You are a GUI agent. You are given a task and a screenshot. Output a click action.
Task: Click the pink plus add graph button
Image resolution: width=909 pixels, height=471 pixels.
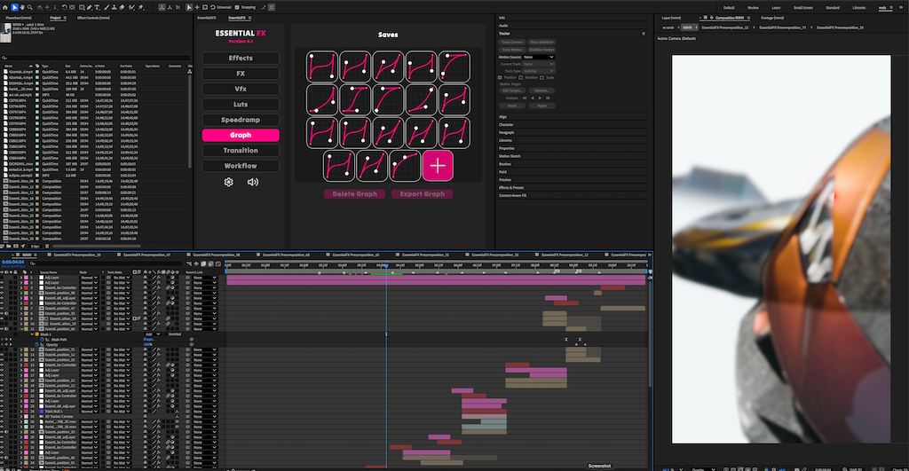(437, 166)
